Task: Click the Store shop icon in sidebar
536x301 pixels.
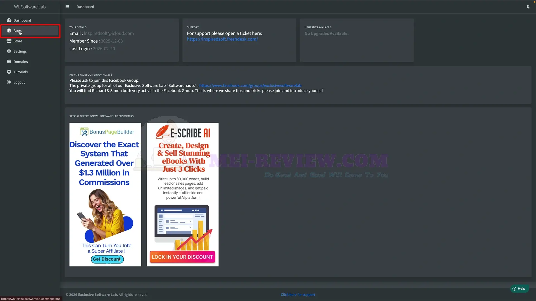Action: tap(9, 41)
